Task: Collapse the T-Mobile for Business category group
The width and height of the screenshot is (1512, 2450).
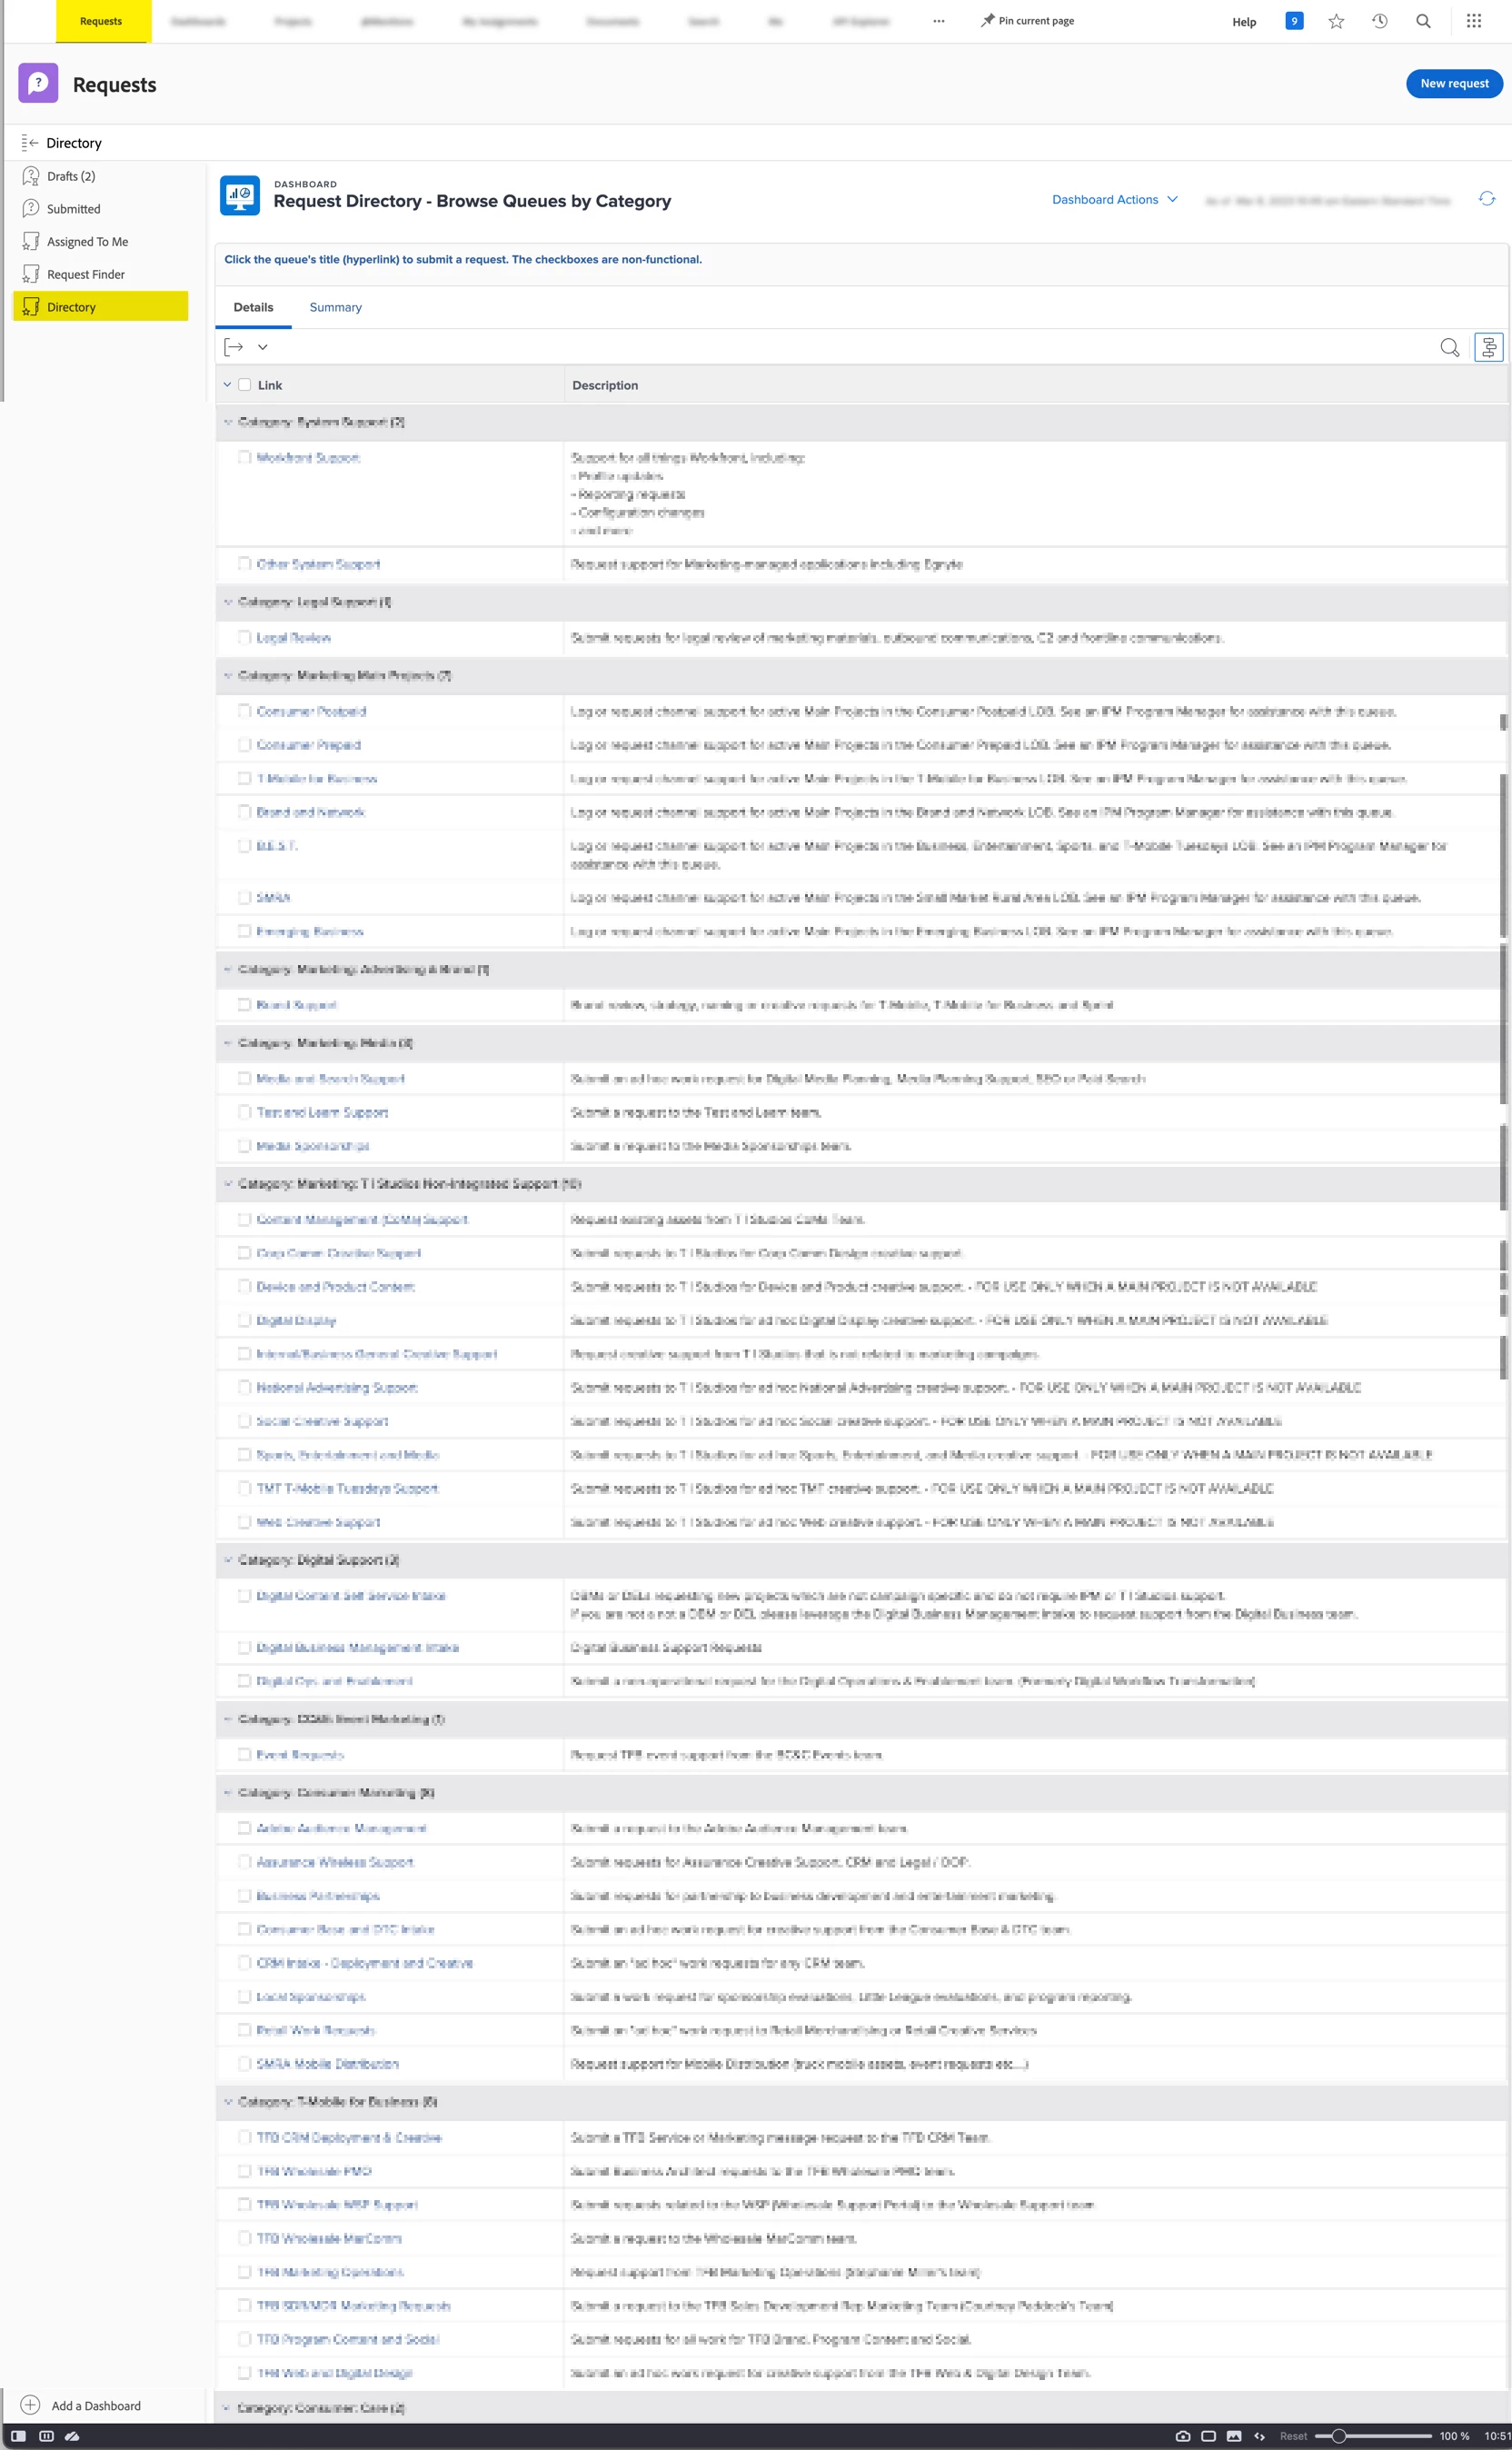Action: 228,2102
